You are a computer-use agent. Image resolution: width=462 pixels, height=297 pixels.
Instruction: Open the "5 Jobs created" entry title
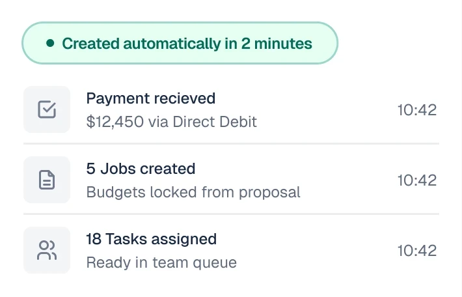(x=141, y=169)
